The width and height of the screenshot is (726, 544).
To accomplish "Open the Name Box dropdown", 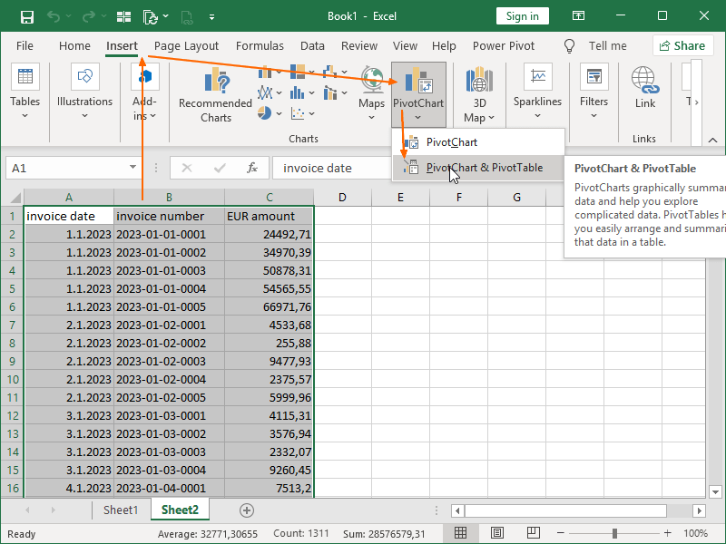I will 132,168.
